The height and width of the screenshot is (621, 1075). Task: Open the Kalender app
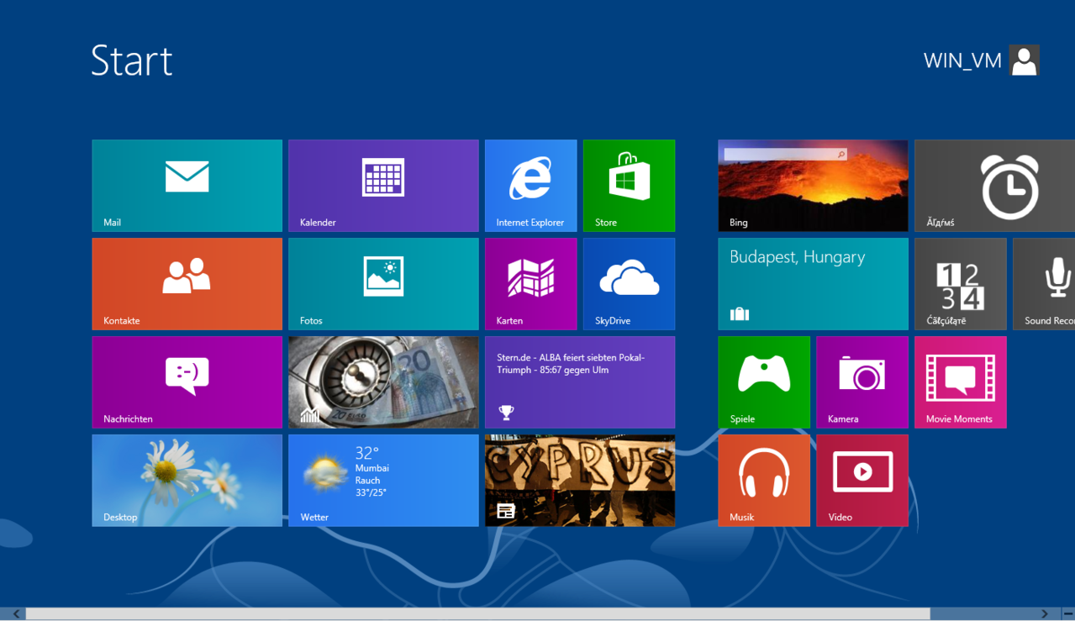[x=383, y=185]
